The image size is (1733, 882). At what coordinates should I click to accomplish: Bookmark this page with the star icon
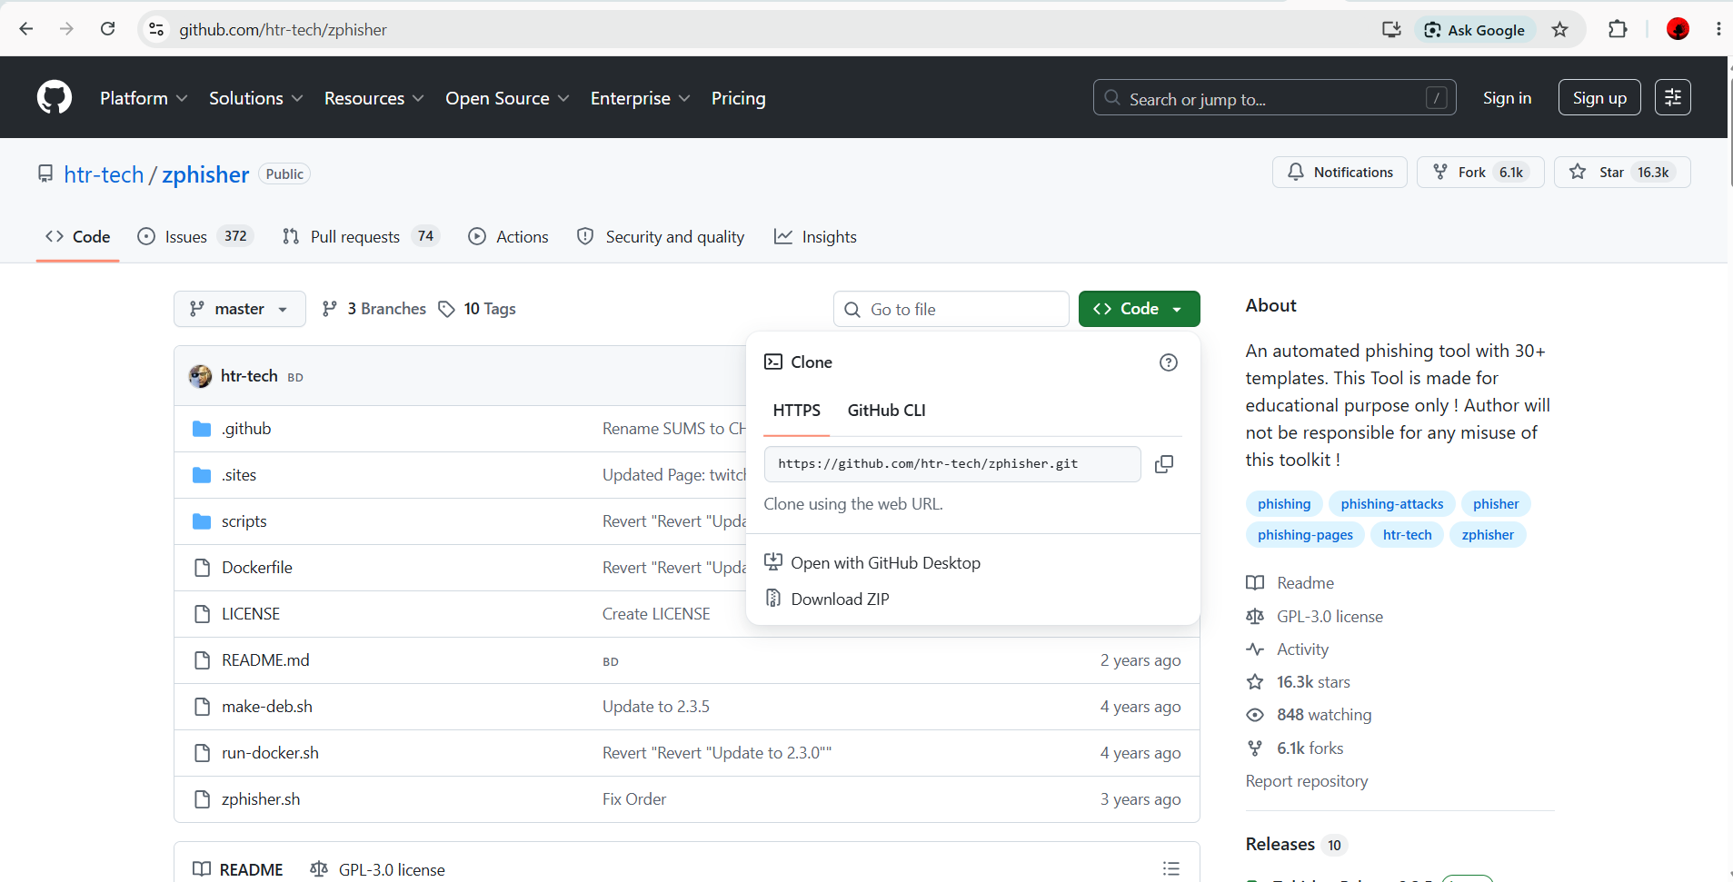(1560, 30)
